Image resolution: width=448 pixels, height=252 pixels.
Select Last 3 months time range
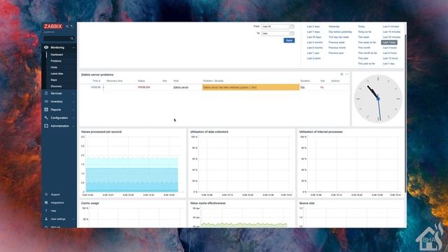pyautogui.click(x=314, y=42)
